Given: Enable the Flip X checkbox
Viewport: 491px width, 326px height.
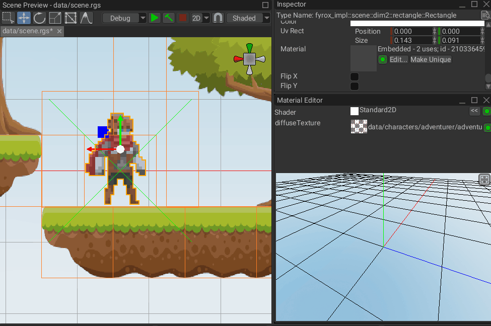Looking at the screenshot, I should 355,76.
